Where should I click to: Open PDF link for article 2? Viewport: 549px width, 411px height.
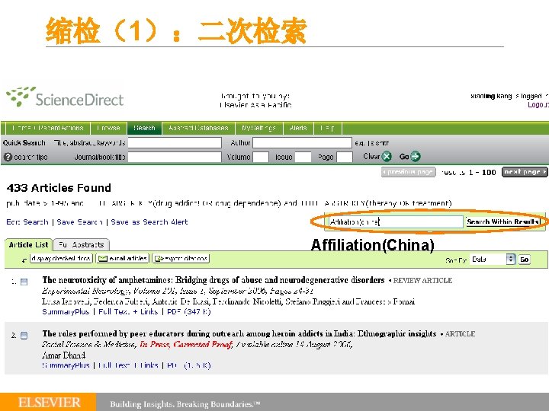pos(189,365)
